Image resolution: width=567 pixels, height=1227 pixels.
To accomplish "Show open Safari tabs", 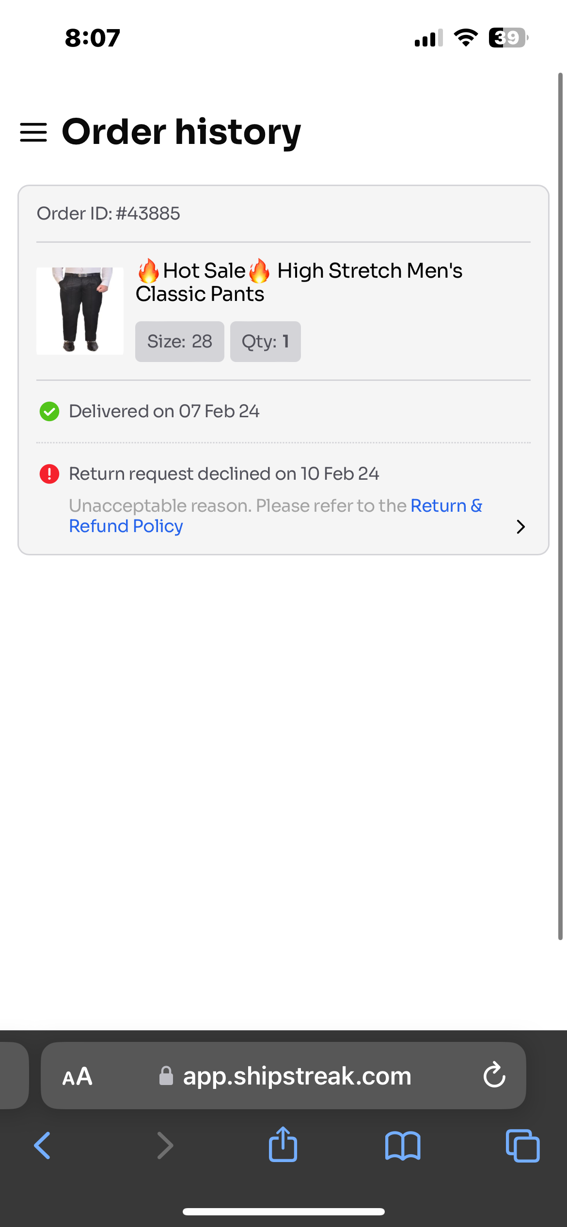I will (x=522, y=1146).
